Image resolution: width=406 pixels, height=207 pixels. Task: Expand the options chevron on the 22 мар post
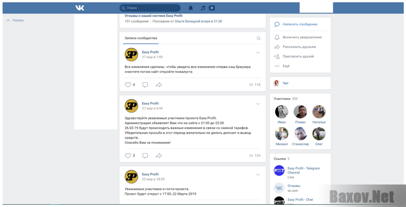(x=258, y=175)
